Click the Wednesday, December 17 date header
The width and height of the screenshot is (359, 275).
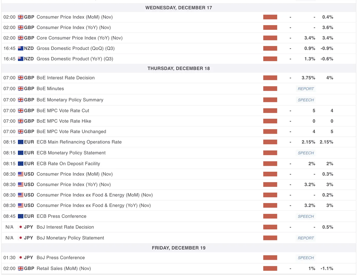[179, 8]
